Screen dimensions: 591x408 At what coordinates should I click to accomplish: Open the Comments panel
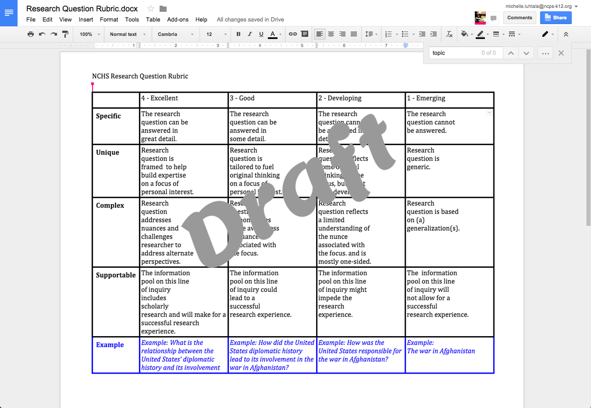(520, 17)
